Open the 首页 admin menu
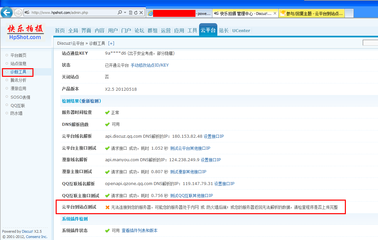The image size is (378, 240). (60, 30)
